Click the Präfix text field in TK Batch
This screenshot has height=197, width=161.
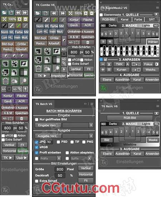(48, 159)
